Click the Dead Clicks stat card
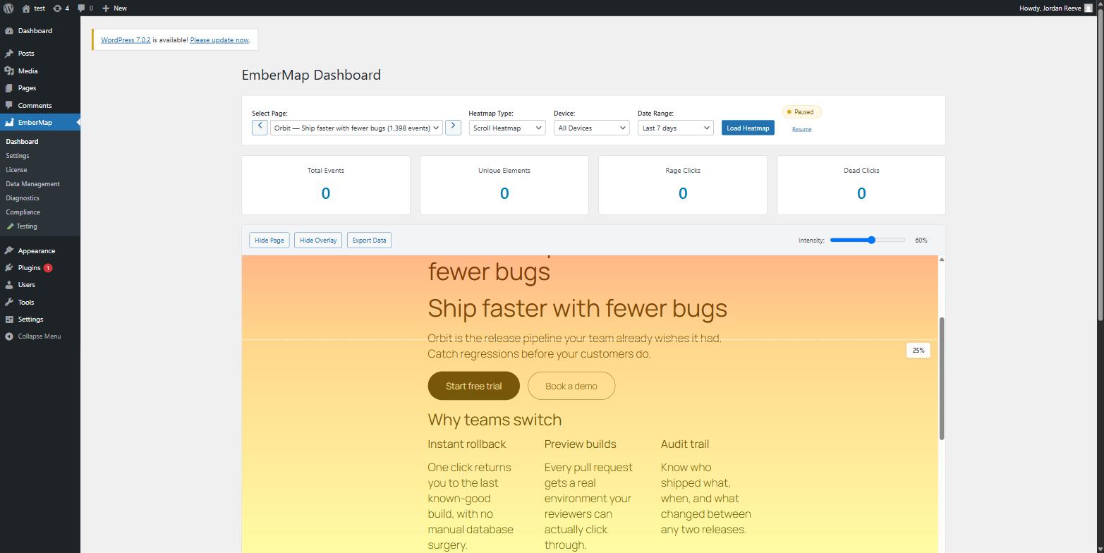The height and width of the screenshot is (553, 1104). tap(861, 185)
